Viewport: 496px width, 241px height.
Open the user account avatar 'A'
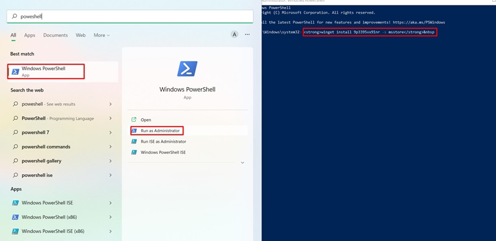click(234, 35)
